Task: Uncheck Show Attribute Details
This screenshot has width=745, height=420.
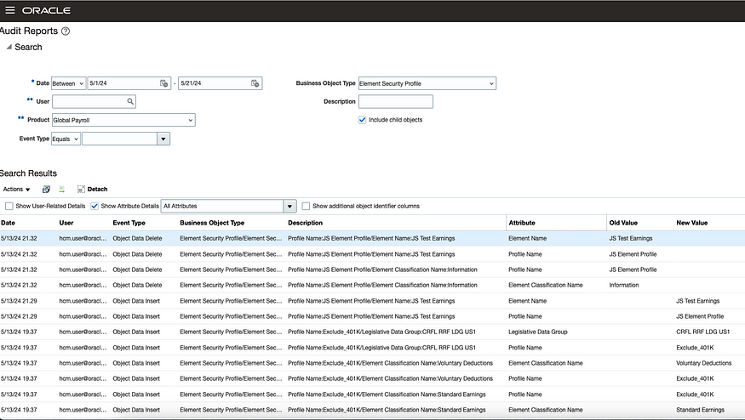Action: point(95,206)
